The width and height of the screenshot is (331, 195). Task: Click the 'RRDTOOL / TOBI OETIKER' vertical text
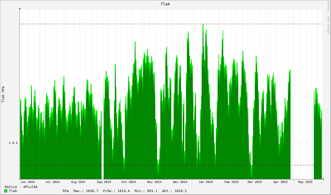[328, 17]
